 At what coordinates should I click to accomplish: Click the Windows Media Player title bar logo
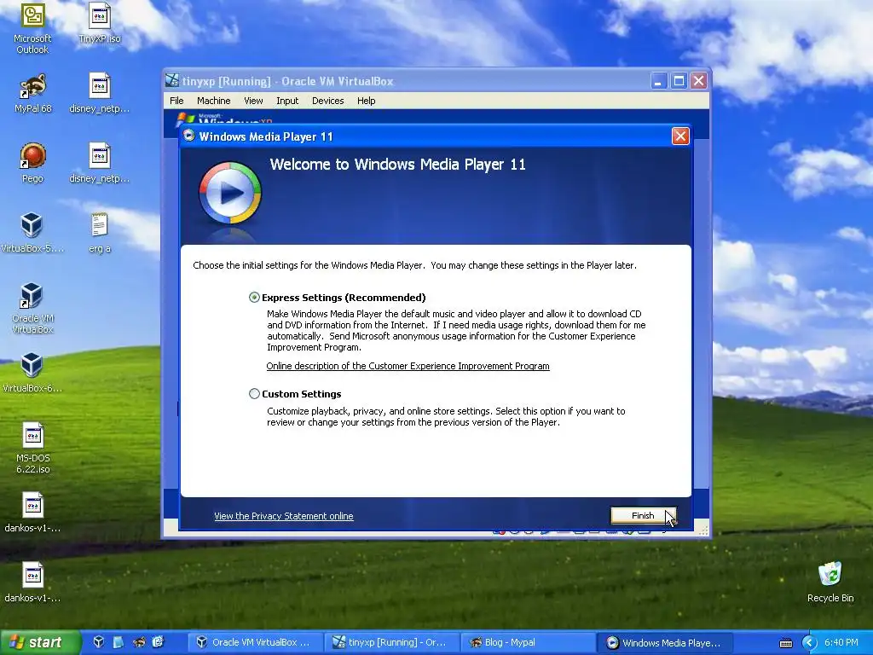(188, 136)
